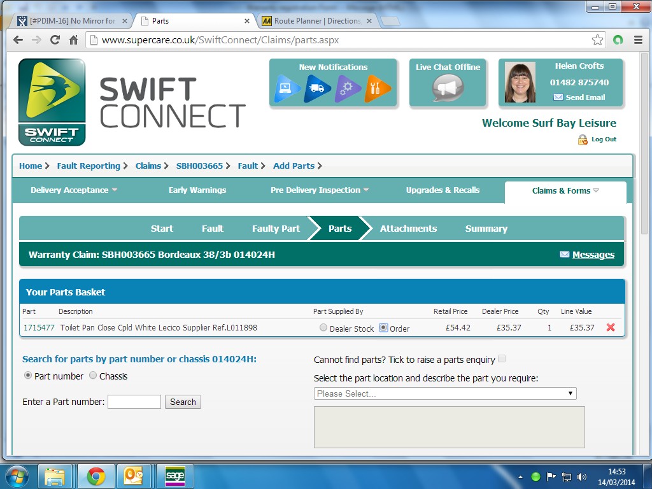Viewport: 652px width, 489px height.
Task: Expand the Claims & Forms menu
Action: pos(565,191)
